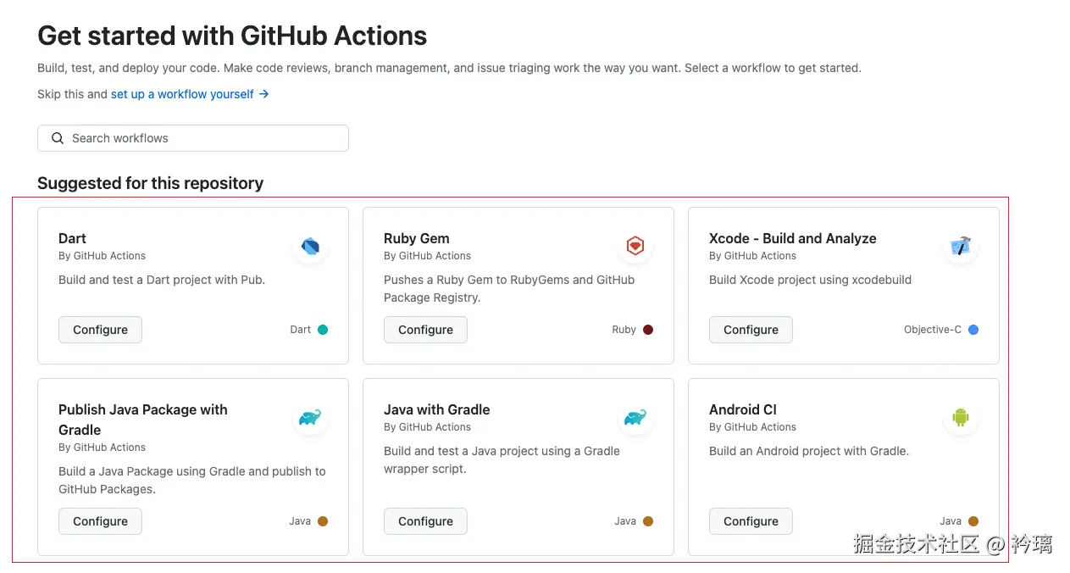Click the Android CI card title
This screenshot has height=573, width=1070.
(x=743, y=409)
